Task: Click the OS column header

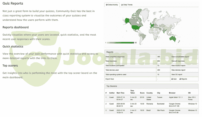Action: [x=189, y=93]
